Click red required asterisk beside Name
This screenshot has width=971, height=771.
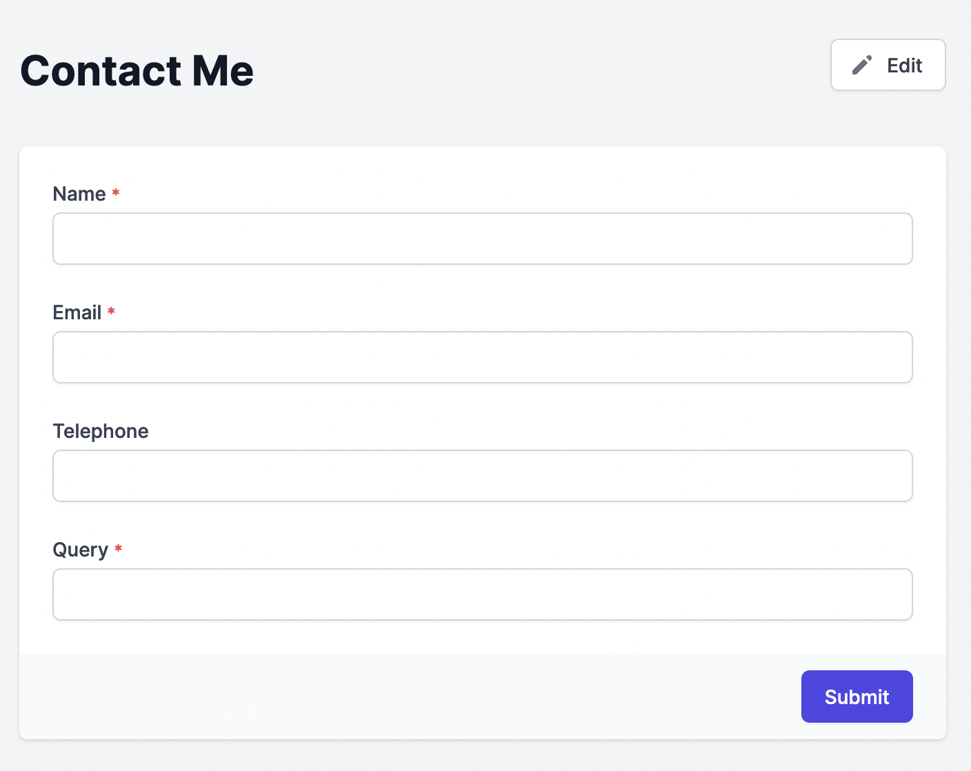point(116,192)
